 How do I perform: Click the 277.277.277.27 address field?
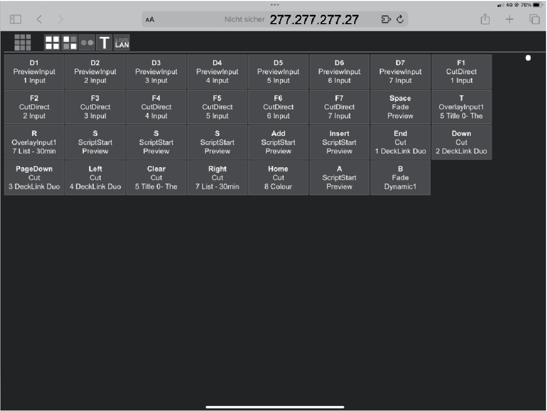tap(314, 19)
